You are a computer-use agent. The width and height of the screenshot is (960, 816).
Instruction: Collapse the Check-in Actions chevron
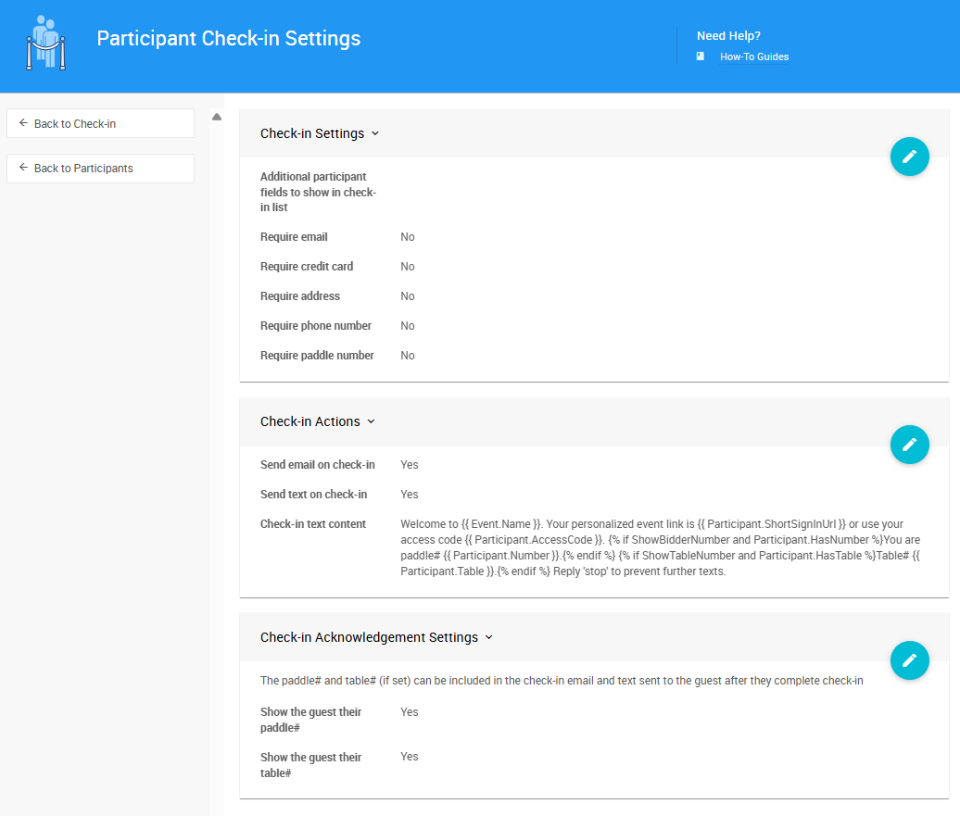point(372,421)
